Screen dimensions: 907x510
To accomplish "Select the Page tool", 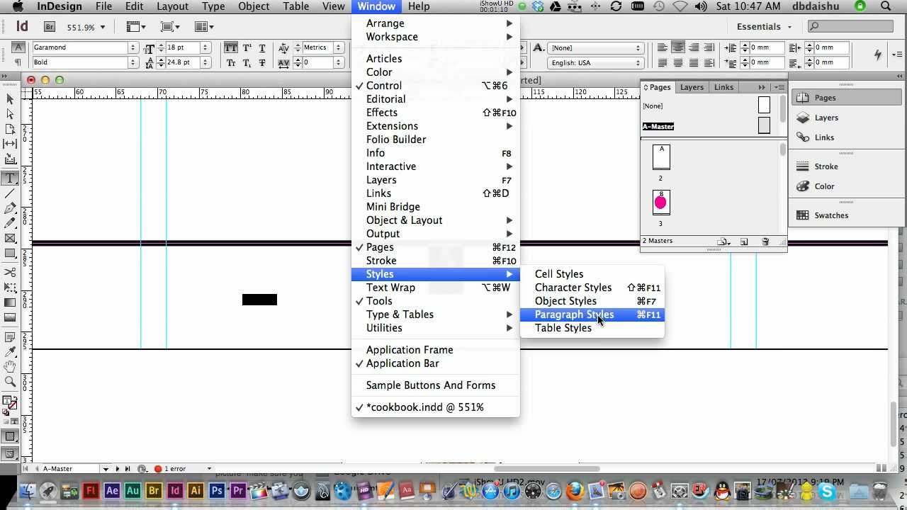I will pos(10,129).
